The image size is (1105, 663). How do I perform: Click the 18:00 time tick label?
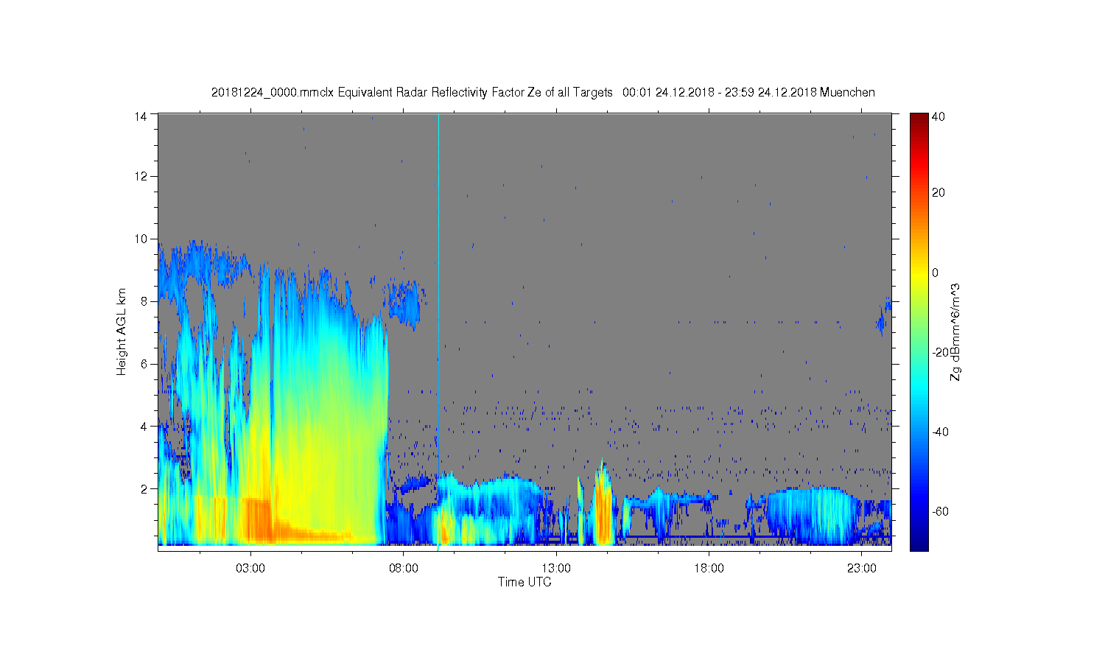click(x=709, y=568)
